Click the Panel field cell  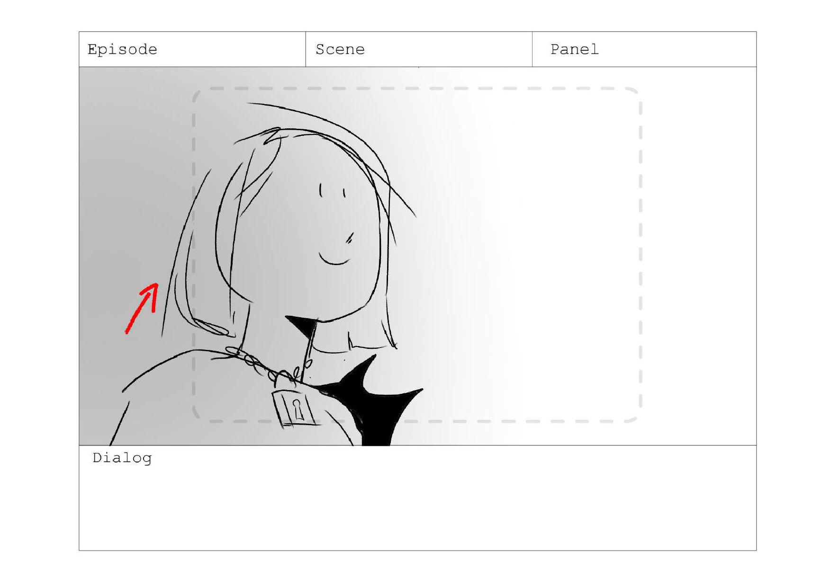pyautogui.click(x=644, y=49)
